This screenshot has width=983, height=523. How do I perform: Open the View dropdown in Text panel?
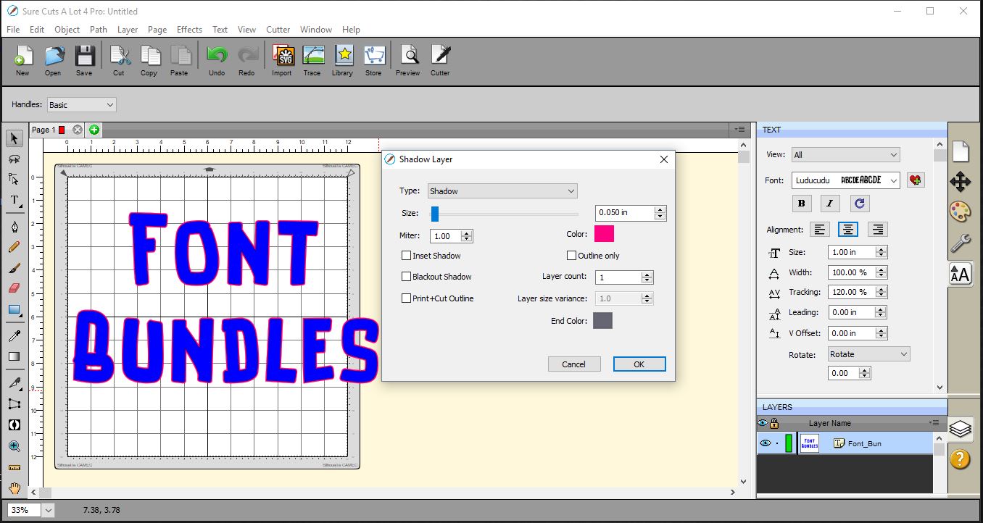click(x=845, y=154)
